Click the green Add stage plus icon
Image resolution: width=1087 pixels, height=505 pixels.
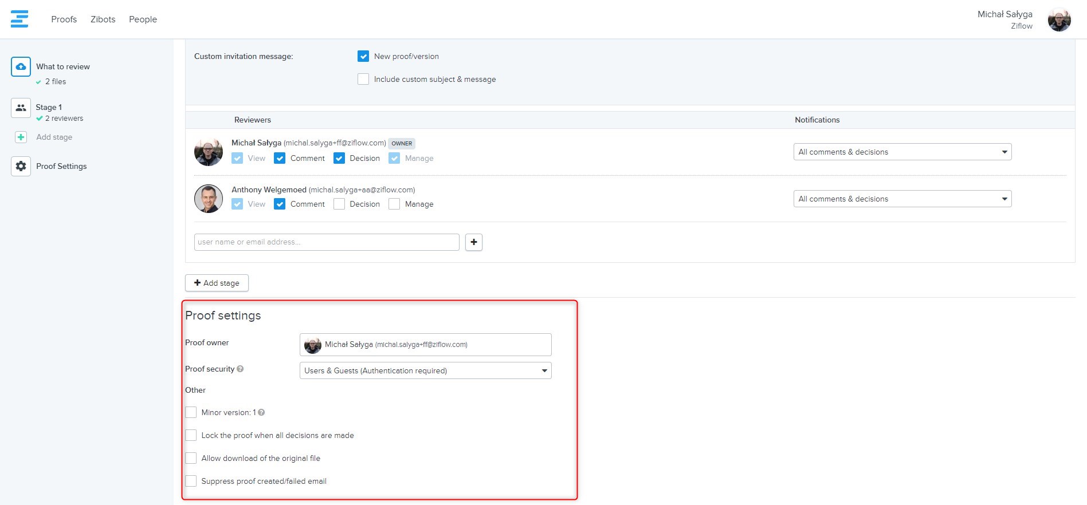tap(21, 137)
